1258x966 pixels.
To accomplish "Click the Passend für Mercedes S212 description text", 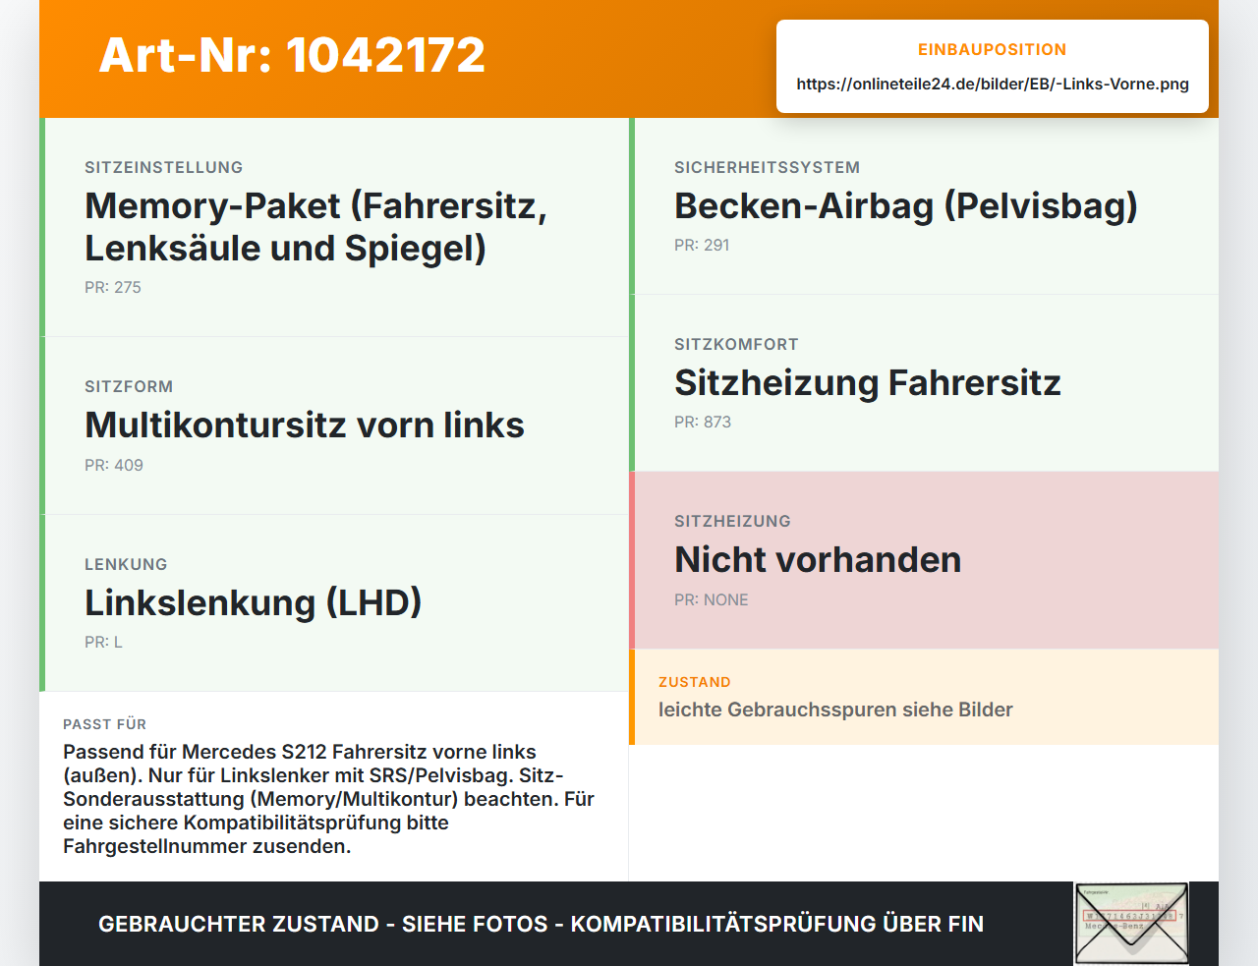I will pyautogui.click(x=329, y=799).
